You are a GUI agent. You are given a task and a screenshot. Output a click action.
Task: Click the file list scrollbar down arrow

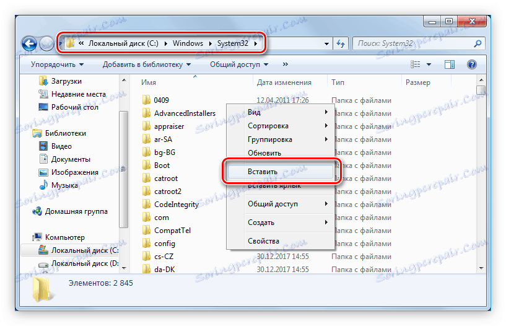(x=481, y=268)
